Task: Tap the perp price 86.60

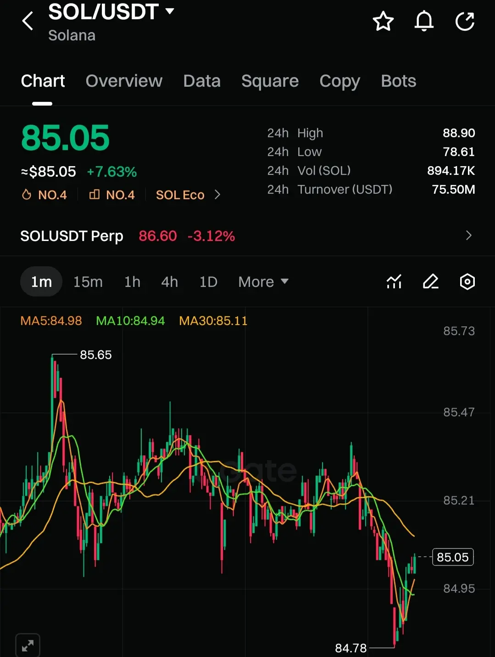Action: pos(157,236)
